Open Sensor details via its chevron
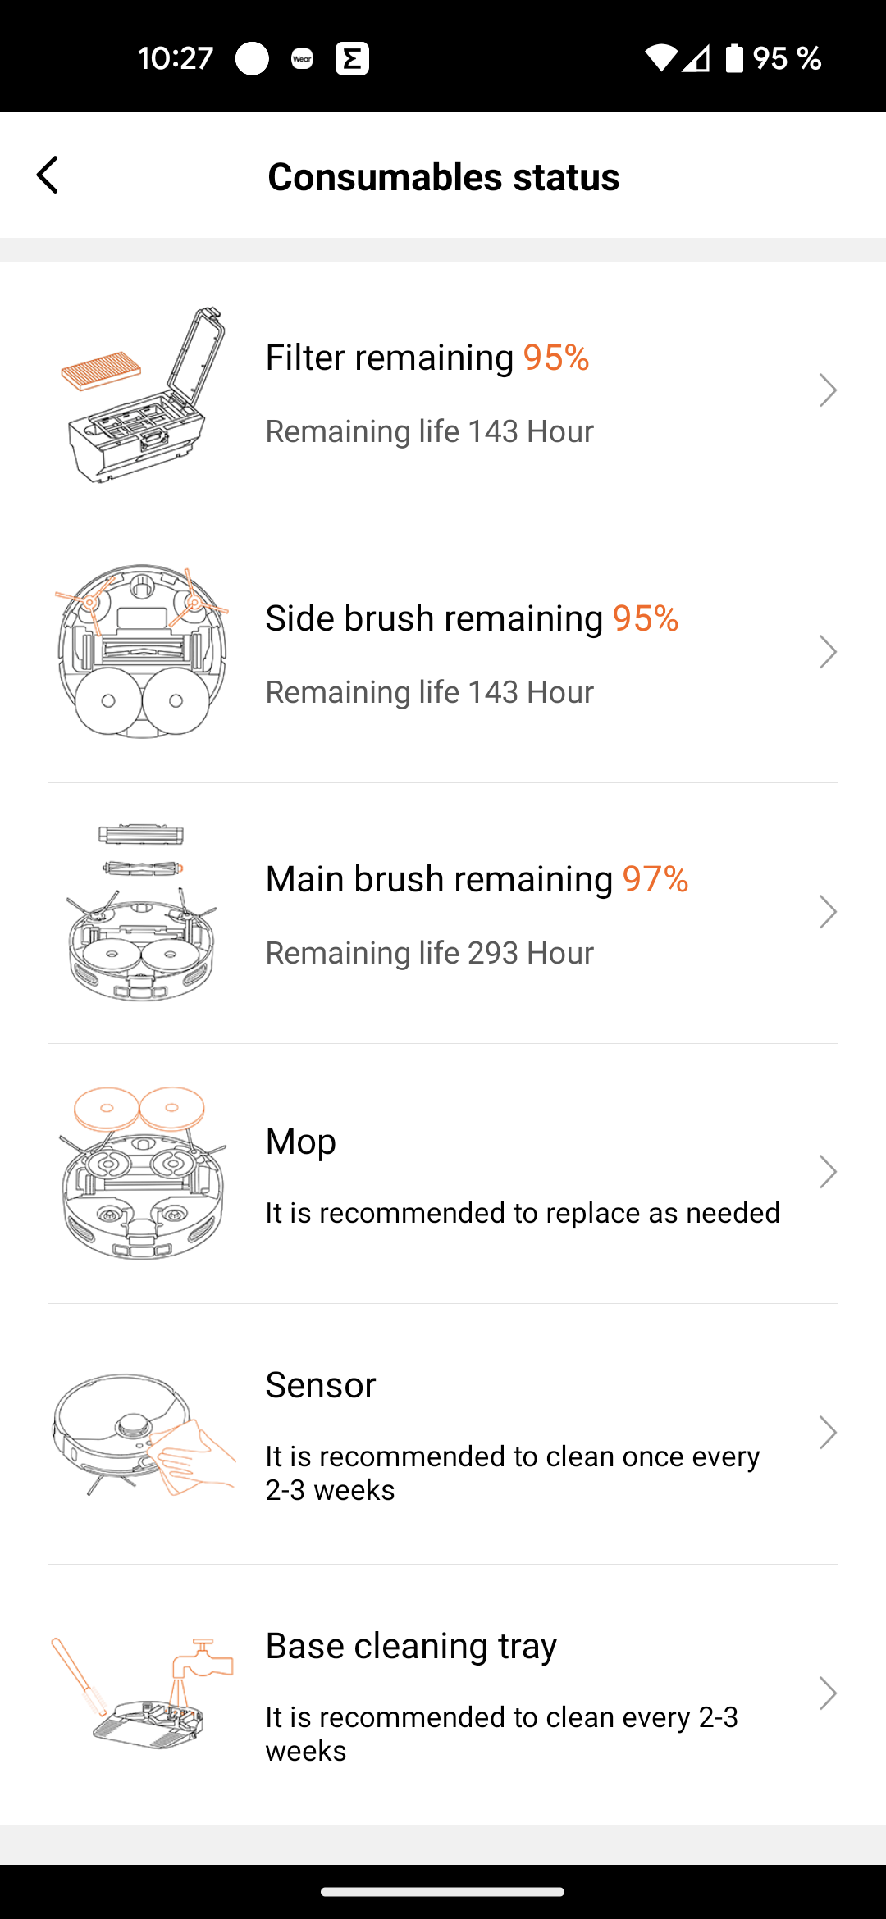Viewport: 886px width, 1919px height. click(x=828, y=1433)
